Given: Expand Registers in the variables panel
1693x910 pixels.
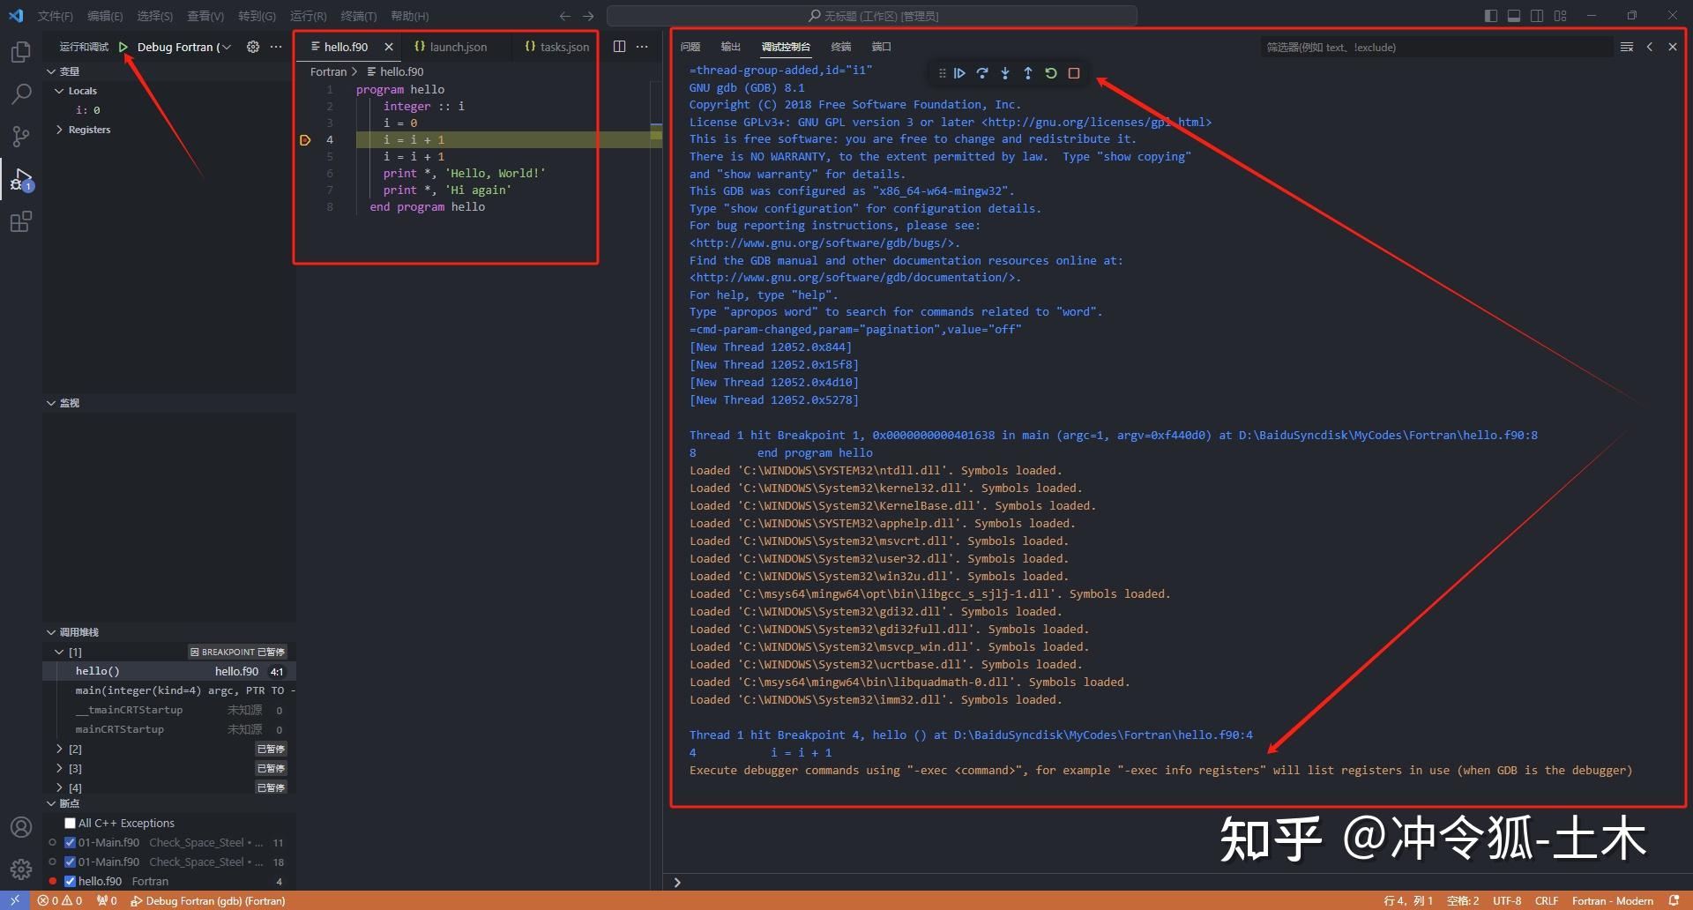Looking at the screenshot, I should [60, 130].
